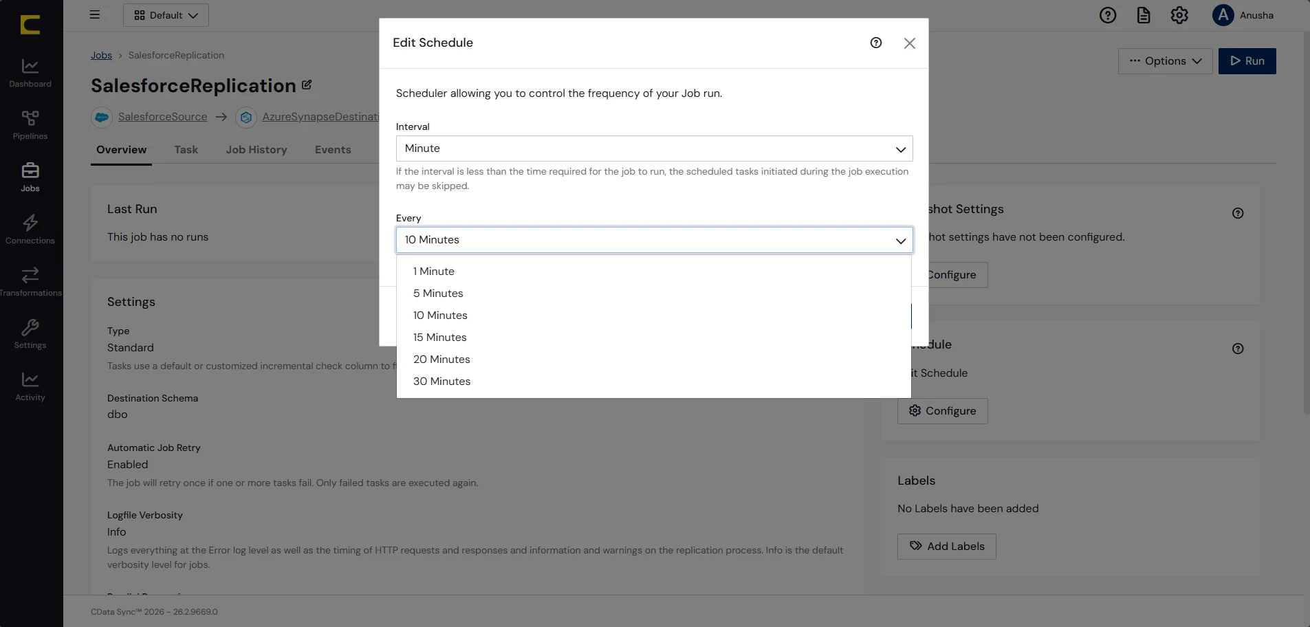Click Configure in the Schedule panel

pos(942,411)
